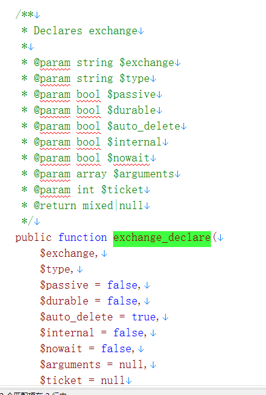Click mixed in the return annotation

coord(98,206)
